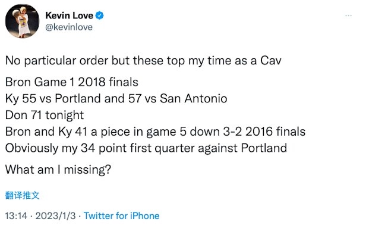The width and height of the screenshot is (366, 225).
Task: Open the three-dot more options menu
Action: (348, 15)
